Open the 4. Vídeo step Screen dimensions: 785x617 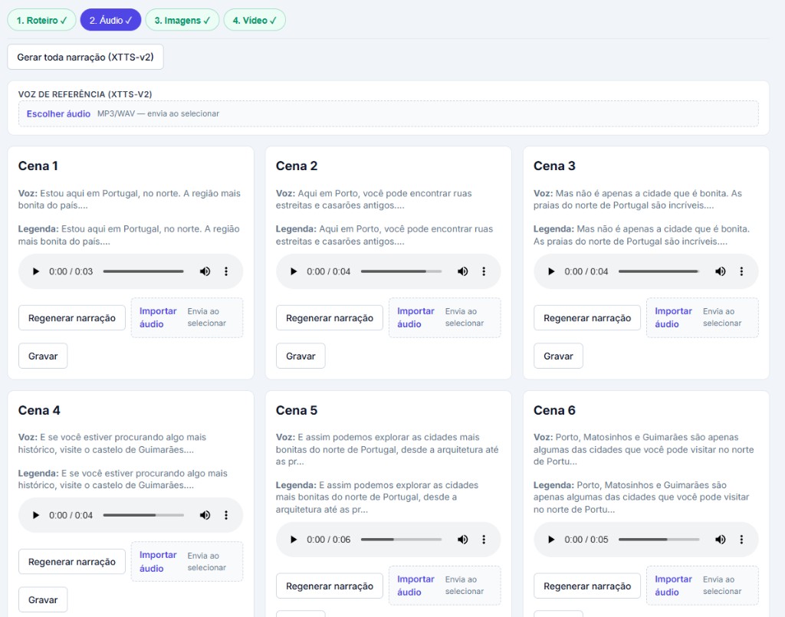[x=255, y=20]
